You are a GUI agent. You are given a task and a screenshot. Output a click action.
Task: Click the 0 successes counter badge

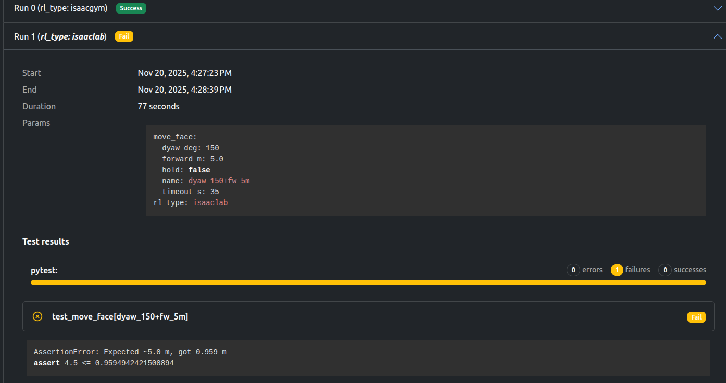point(665,270)
